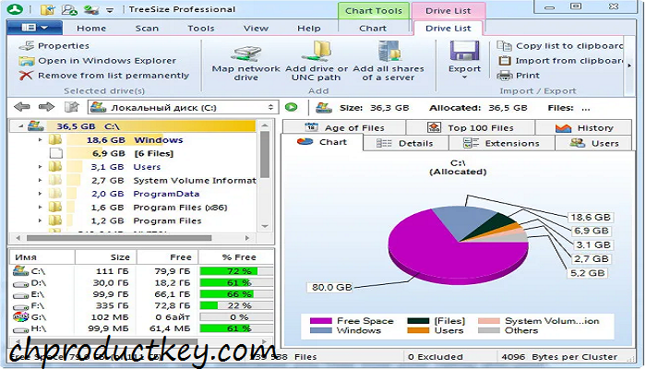Open in Windows Explorer
Screen dimensions: 646x369
click(x=97, y=61)
